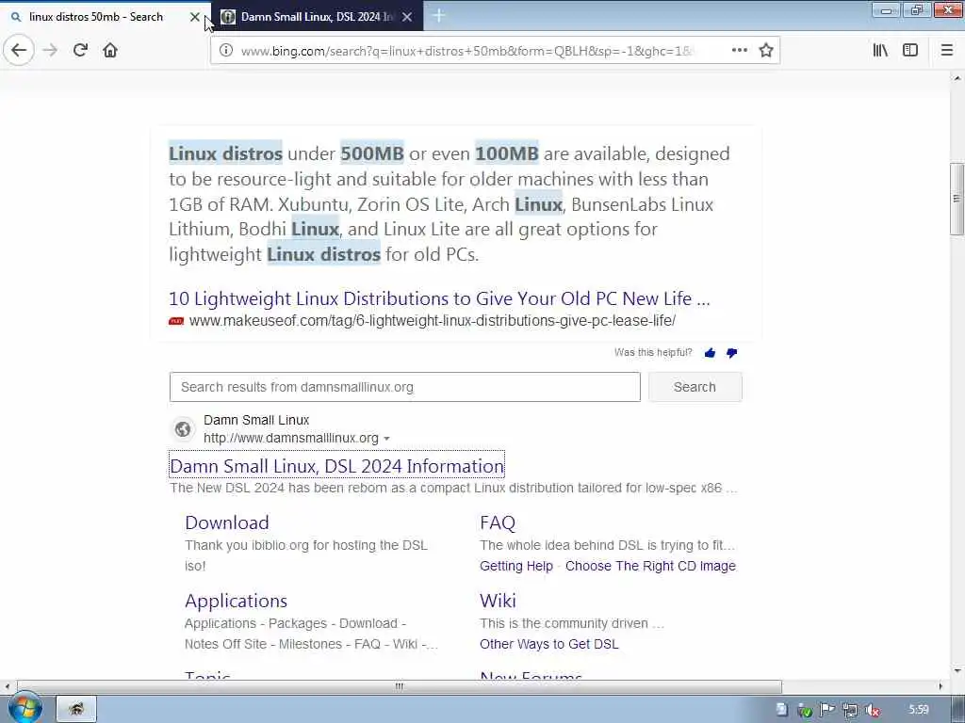Viewport: 965px width, 723px height.
Task: Click the horizontal scrollbar thumb
Action: 400,686
